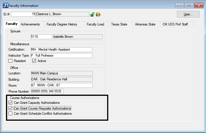Enable Can Grant Schedule Conflict Authorizations
Image resolution: width=206 pixels, height=133 pixels.
tap(11, 114)
